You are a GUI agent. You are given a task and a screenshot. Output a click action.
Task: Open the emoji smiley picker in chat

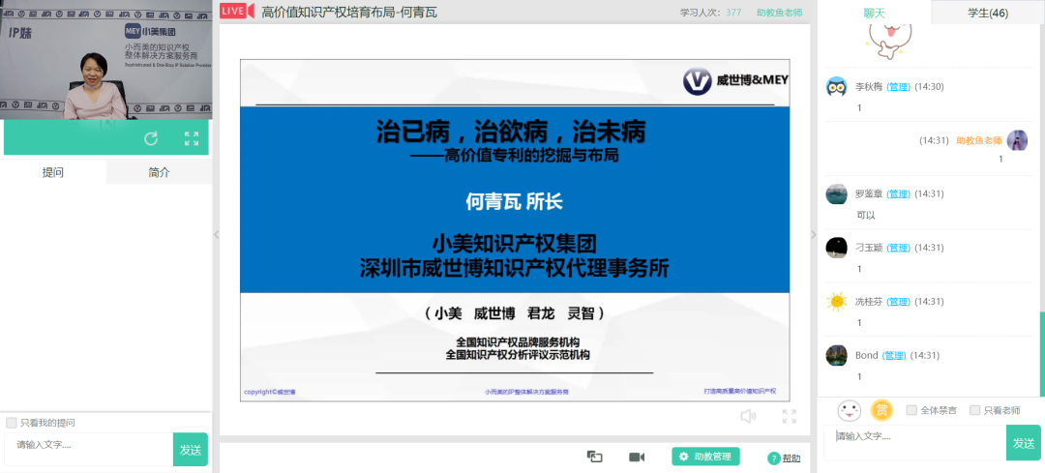[x=850, y=410]
